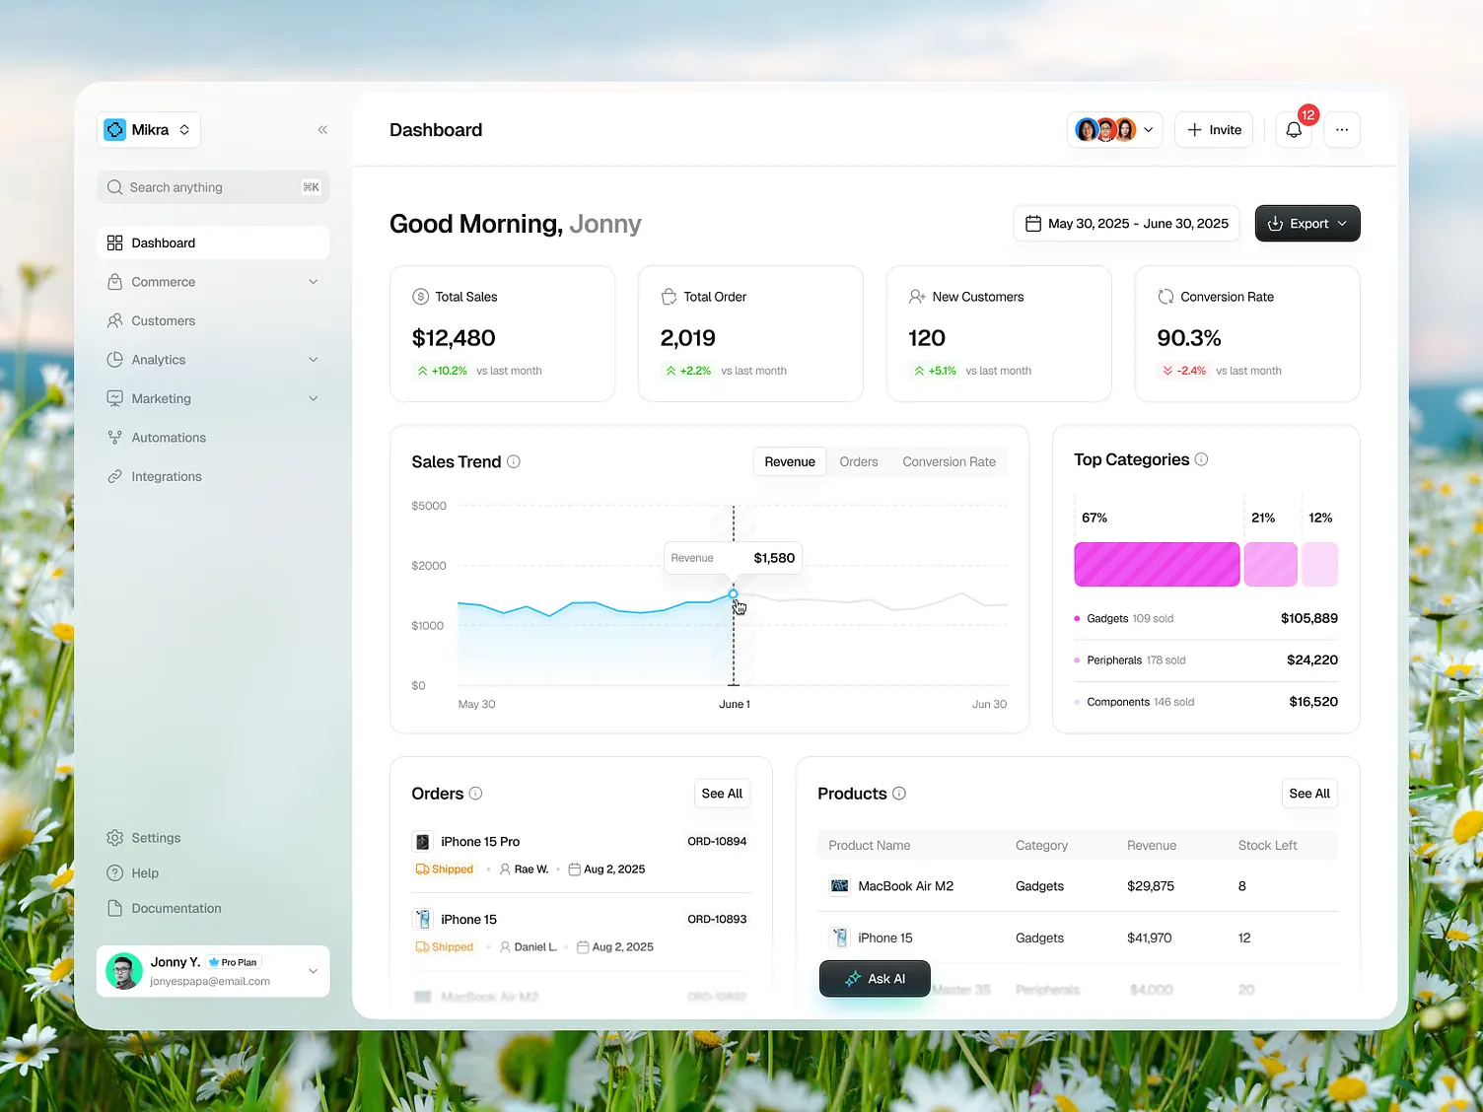The image size is (1483, 1112).
Task: Switch Sales Trend to Orders tab
Action: click(x=858, y=461)
